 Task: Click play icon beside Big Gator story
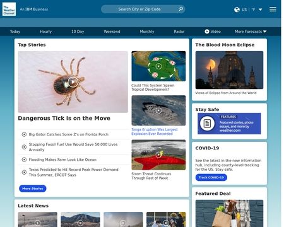click(x=24, y=134)
